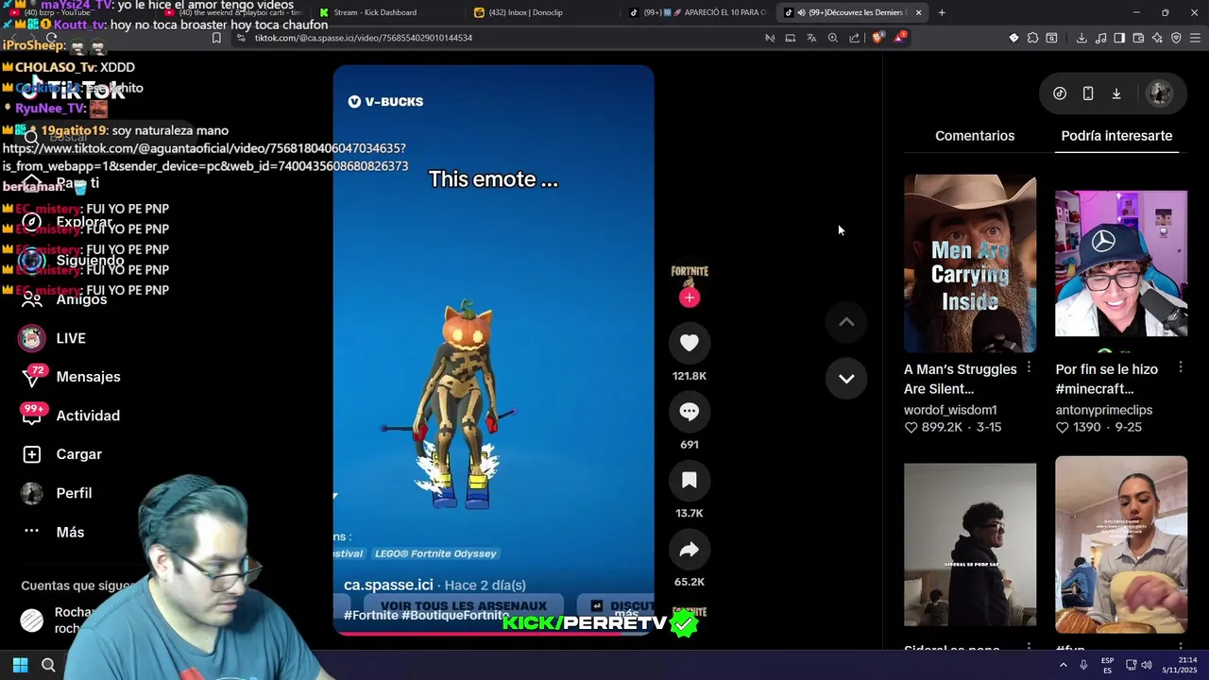The image size is (1209, 680).
Task: Click the 1390 likes count text
Action: (1087, 427)
